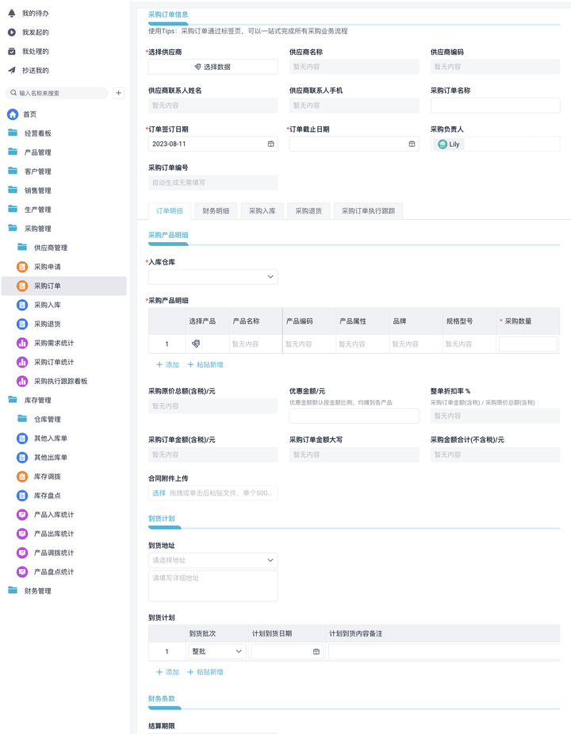571x734 pixels.
Task: Open 到货批次 整批 dropdown
Action: [x=238, y=651]
